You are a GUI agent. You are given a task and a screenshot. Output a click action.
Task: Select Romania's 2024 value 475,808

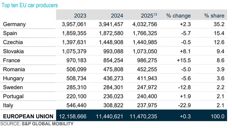point(113,69)
